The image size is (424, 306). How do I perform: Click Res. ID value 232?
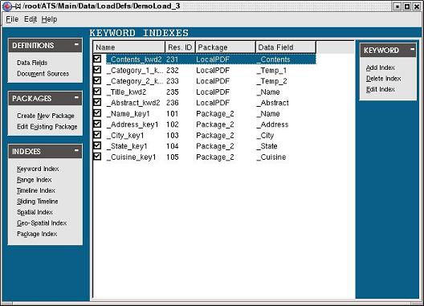click(173, 71)
